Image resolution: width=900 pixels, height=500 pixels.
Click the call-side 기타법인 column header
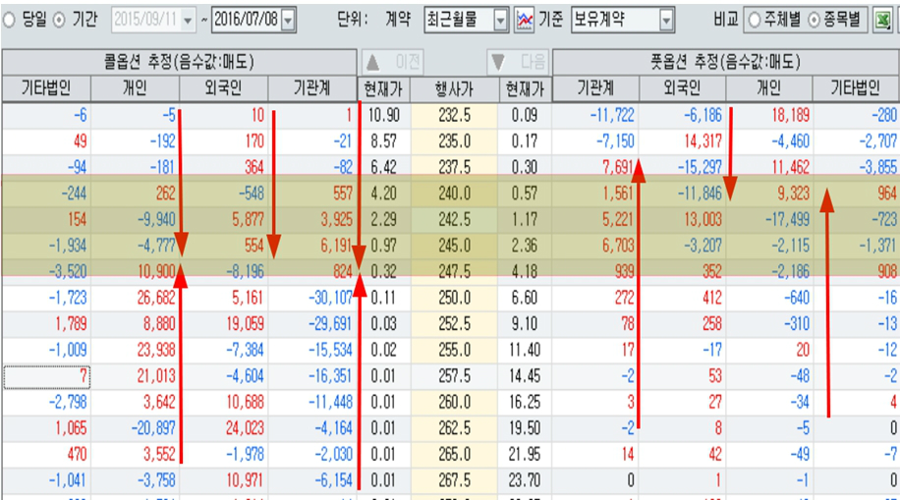46,88
